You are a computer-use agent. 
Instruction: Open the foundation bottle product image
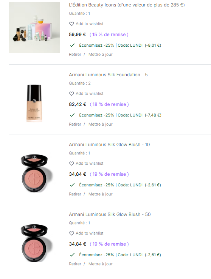coord(34,103)
